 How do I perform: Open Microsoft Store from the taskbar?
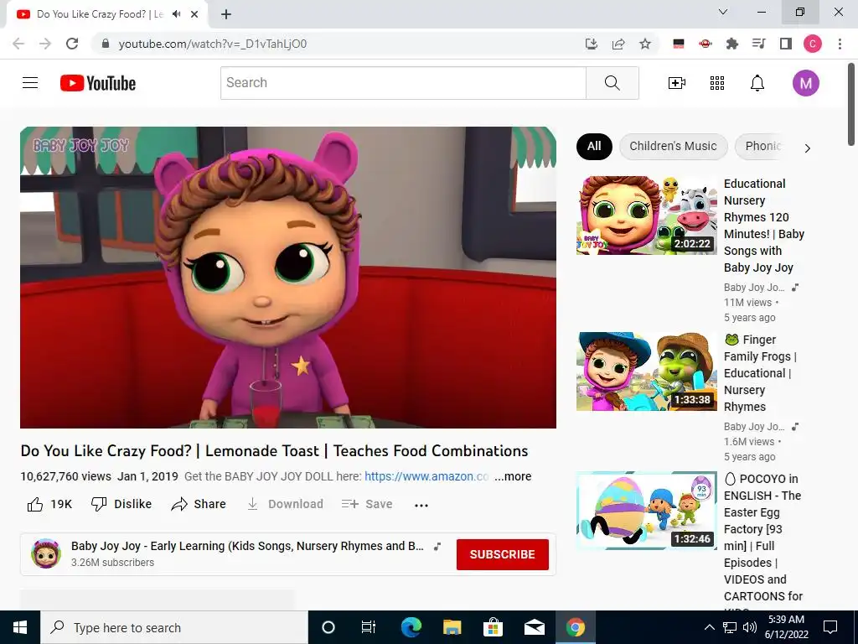click(493, 627)
